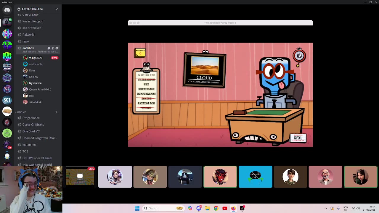Open the Stream Squad server icon

coord(7,67)
